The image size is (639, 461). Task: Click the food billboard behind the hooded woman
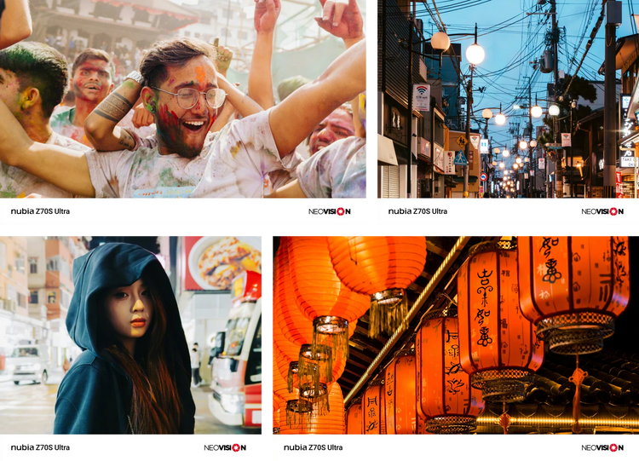click(223, 263)
